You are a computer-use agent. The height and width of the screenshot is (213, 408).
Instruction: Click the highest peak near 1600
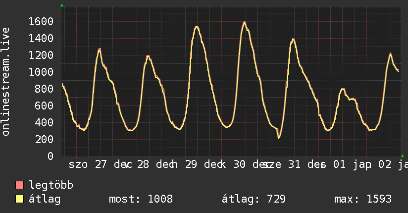(244, 22)
